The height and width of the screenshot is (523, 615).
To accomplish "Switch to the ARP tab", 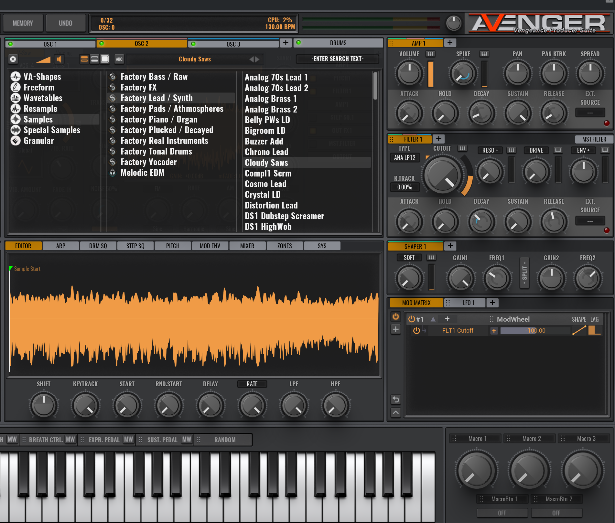I will 60,246.
